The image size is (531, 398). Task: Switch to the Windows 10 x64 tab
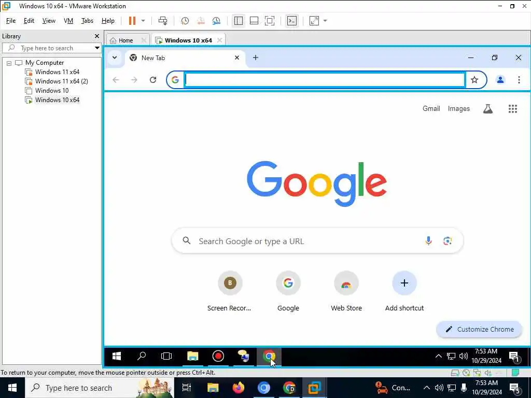click(x=188, y=40)
